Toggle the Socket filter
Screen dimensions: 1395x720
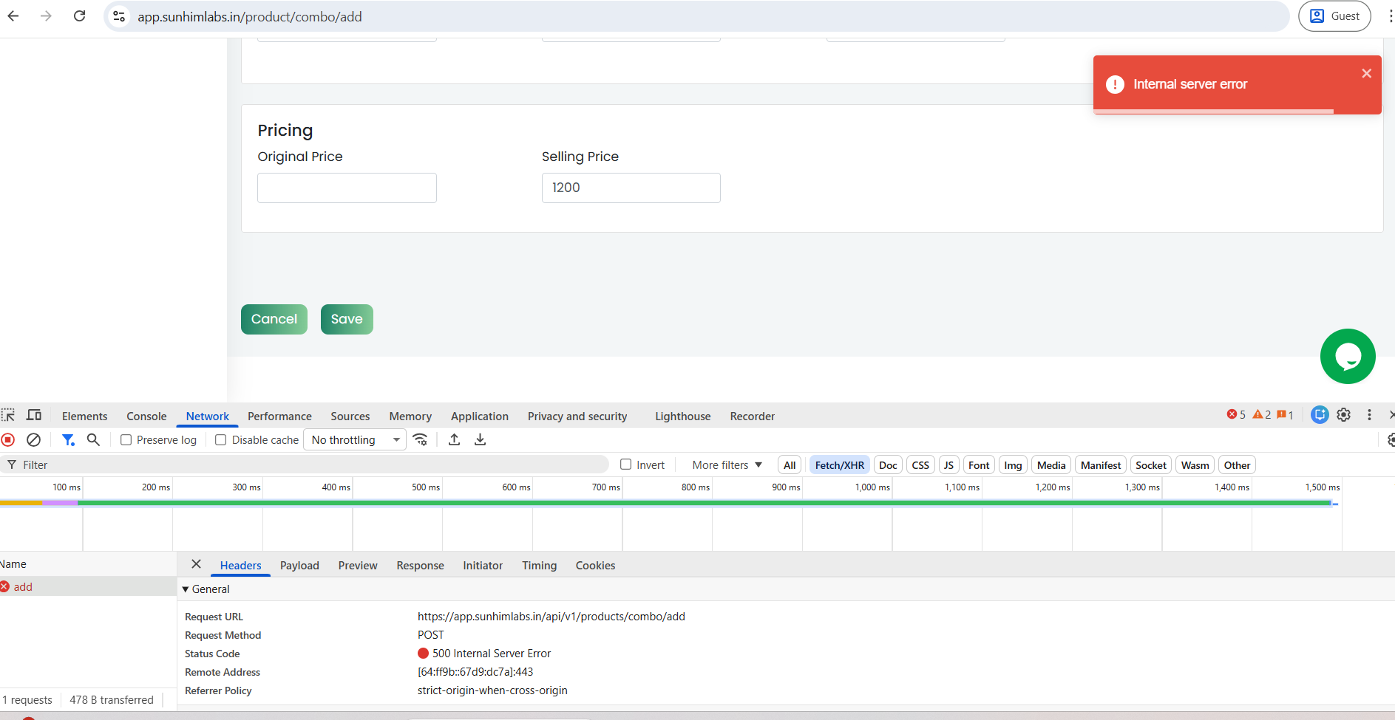point(1151,465)
